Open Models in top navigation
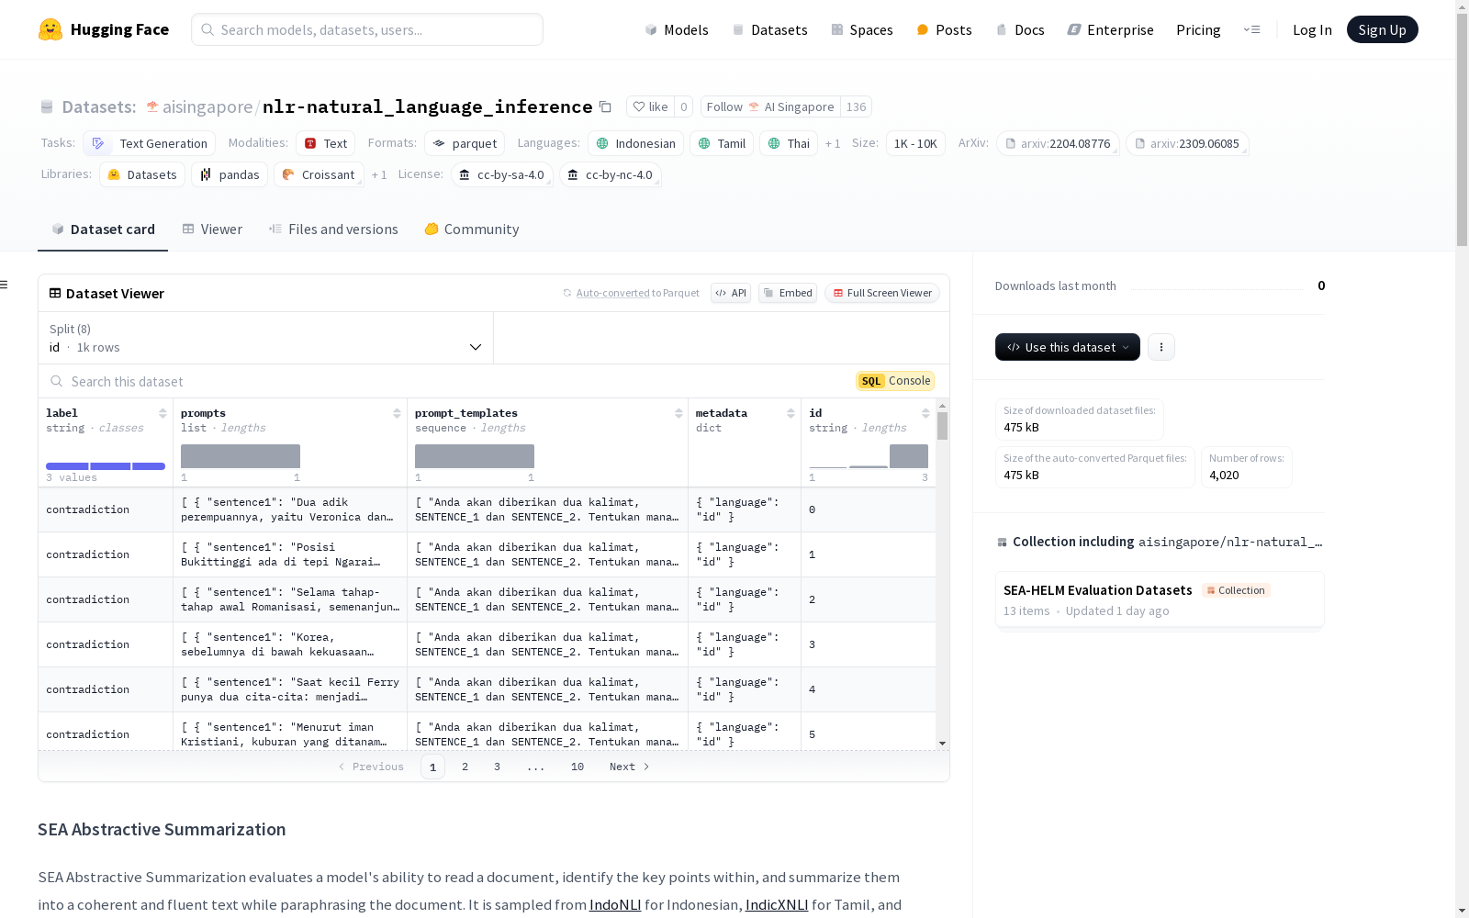1469x918 pixels. pos(677,29)
